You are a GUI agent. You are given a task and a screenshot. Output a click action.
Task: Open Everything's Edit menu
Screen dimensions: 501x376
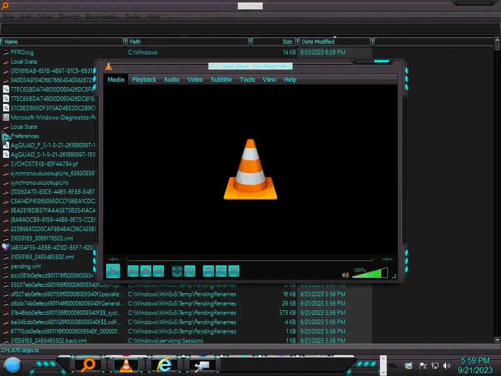point(26,17)
